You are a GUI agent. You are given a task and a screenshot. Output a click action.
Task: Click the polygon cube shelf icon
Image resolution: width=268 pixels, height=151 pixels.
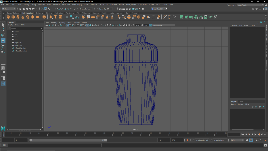pos(13,17)
